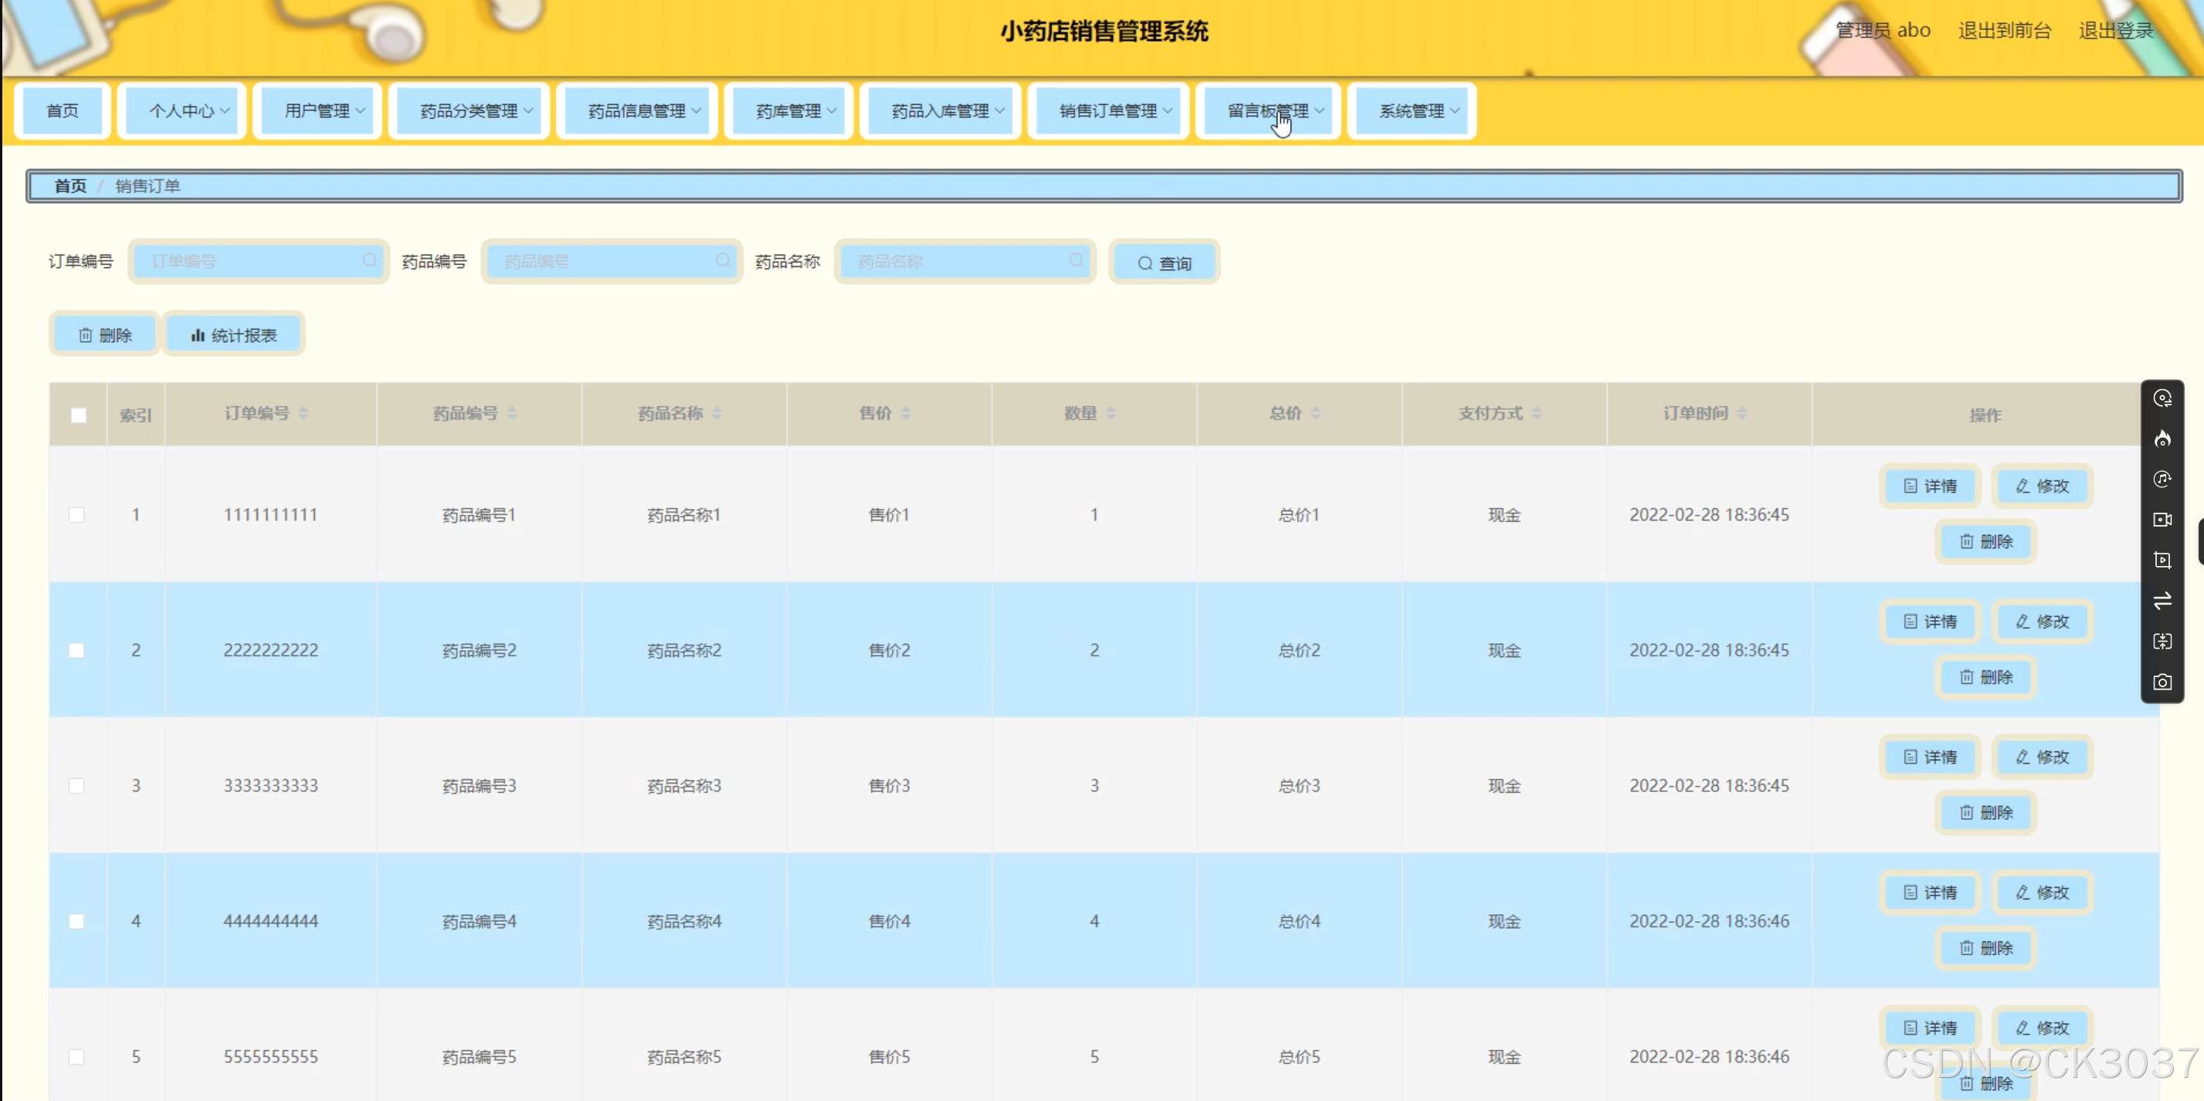Click the flame burn icon in sidebar
The height and width of the screenshot is (1101, 2204).
coord(2162,439)
